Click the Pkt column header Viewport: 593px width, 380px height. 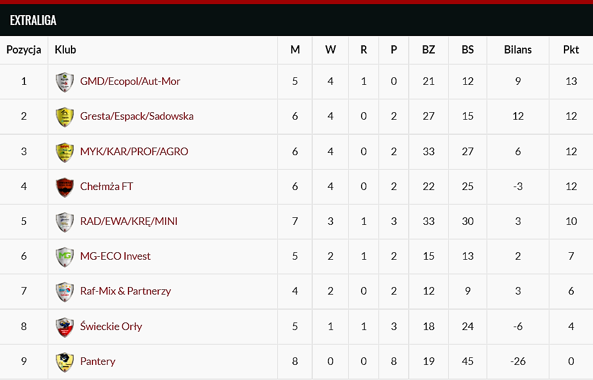[x=571, y=50]
